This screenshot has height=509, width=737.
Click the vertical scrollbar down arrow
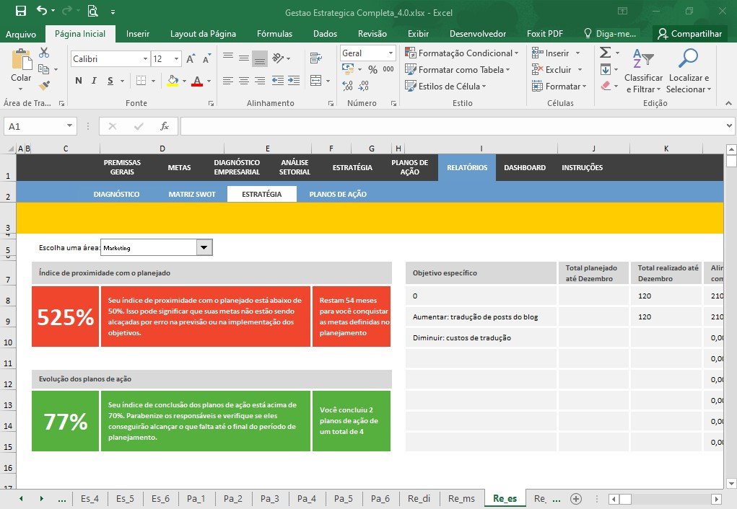[731, 483]
